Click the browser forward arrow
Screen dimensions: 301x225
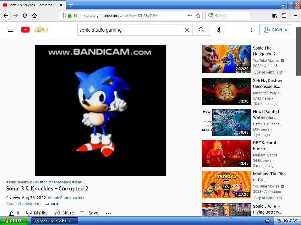click(16, 16)
